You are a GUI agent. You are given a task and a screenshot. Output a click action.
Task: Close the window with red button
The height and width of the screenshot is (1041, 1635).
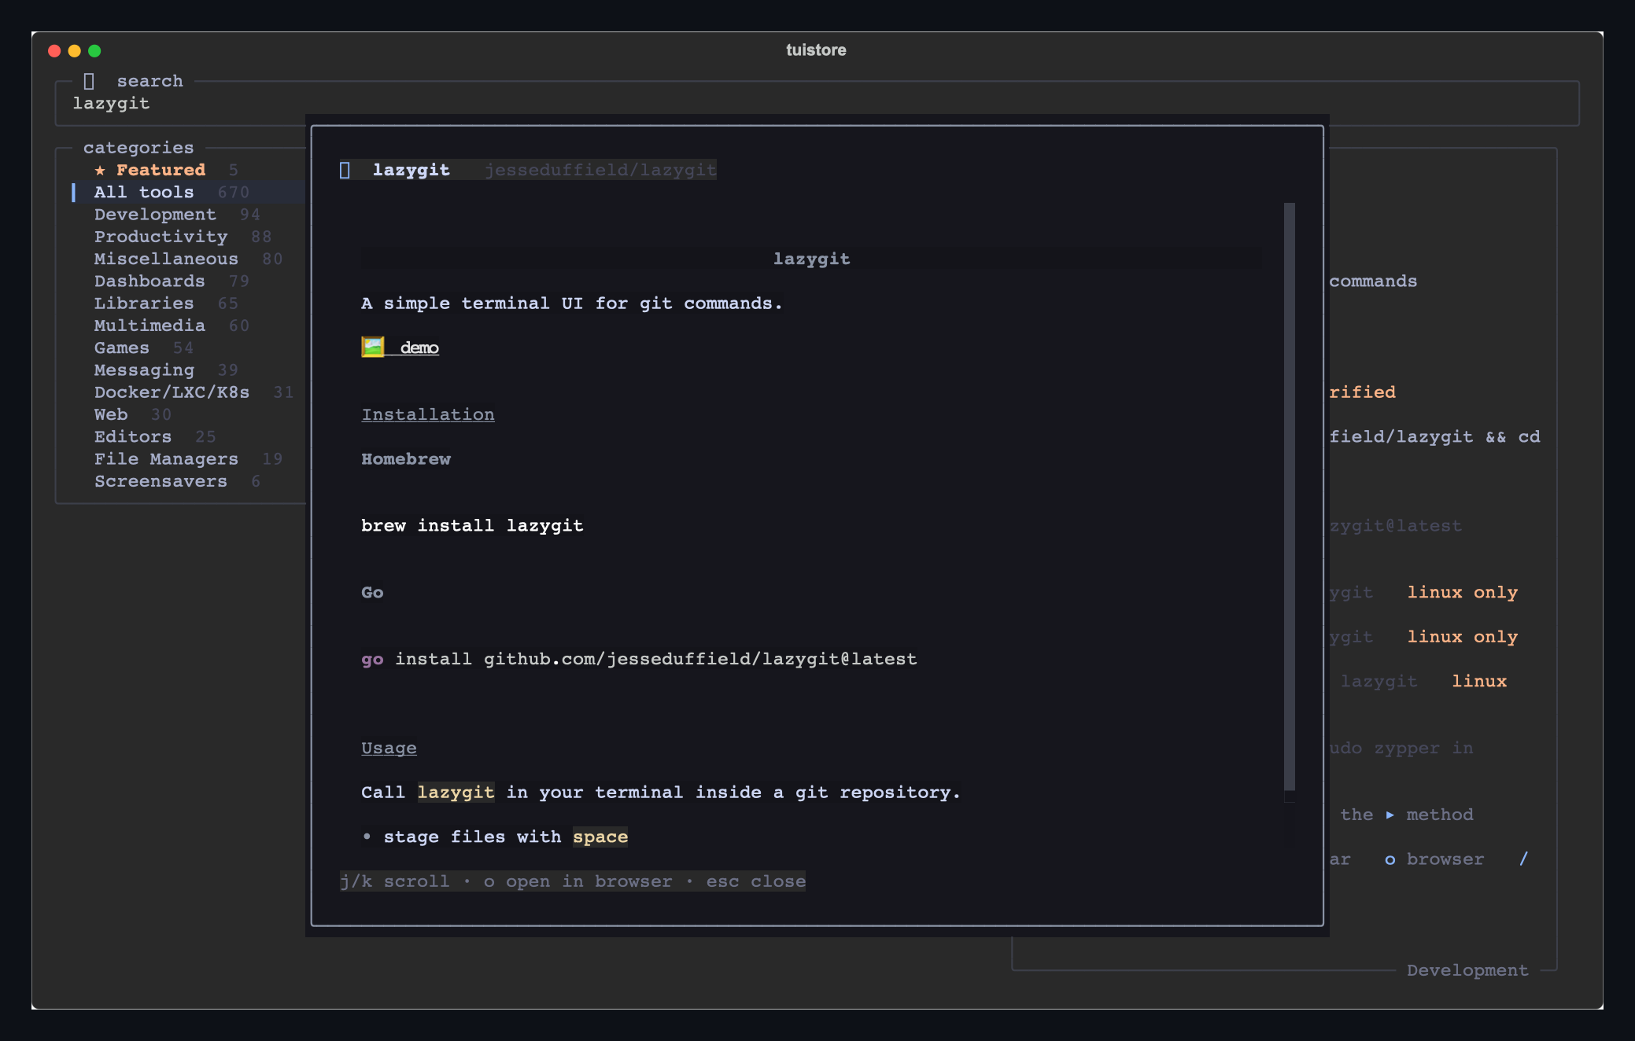[54, 51]
